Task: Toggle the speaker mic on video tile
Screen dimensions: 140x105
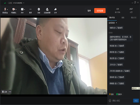Action: click(3, 92)
